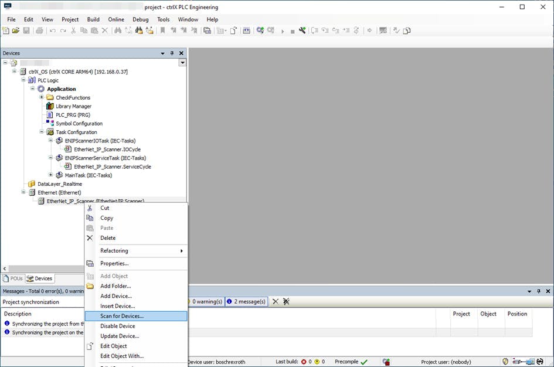Viewport: 554px width, 367px height.
Task: Toggle the 0 warning(s) message filter
Action: (x=206, y=301)
